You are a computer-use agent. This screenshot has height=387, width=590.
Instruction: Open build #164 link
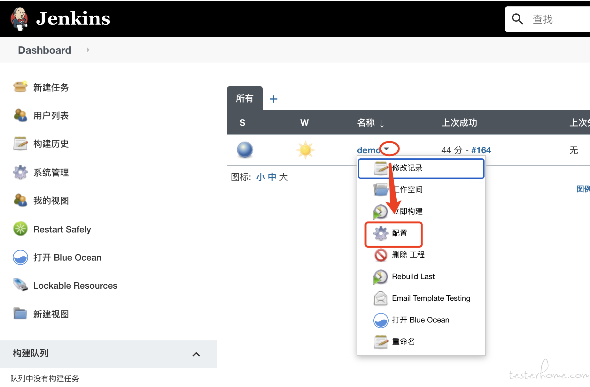pos(481,150)
